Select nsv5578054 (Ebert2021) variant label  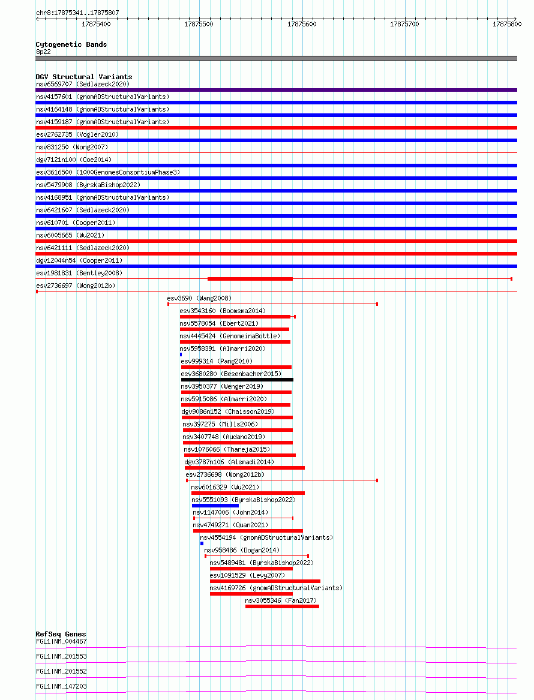pyautogui.click(x=219, y=323)
